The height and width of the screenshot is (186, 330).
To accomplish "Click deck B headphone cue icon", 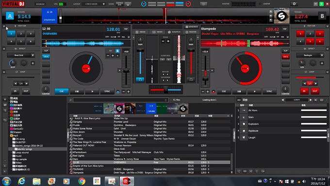I will pyautogui.click(x=191, y=79).
